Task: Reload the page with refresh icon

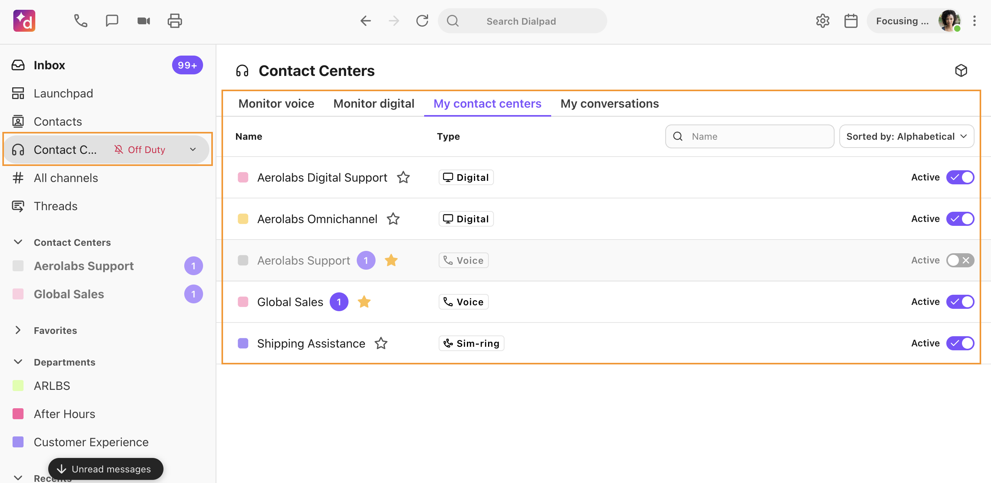Action: [422, 21]
